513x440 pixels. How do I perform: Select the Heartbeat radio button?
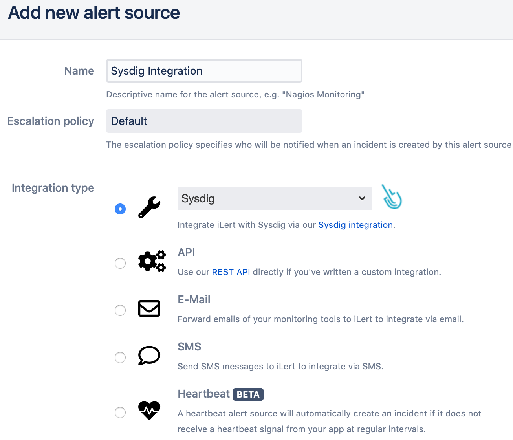coord(120,412)
